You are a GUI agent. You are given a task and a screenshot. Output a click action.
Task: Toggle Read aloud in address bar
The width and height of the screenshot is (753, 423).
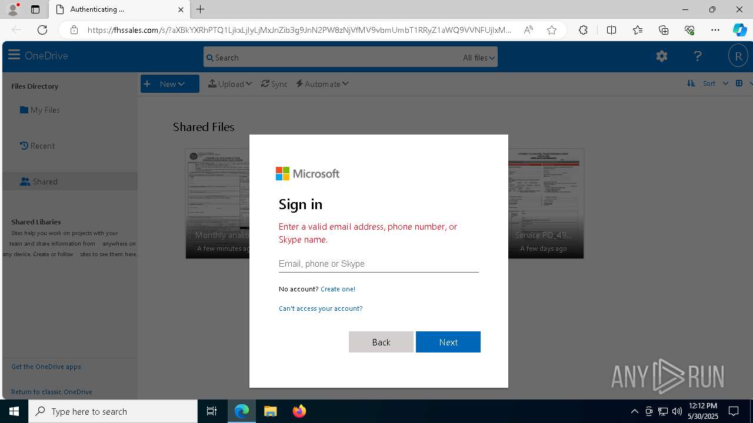coord(528,30)
